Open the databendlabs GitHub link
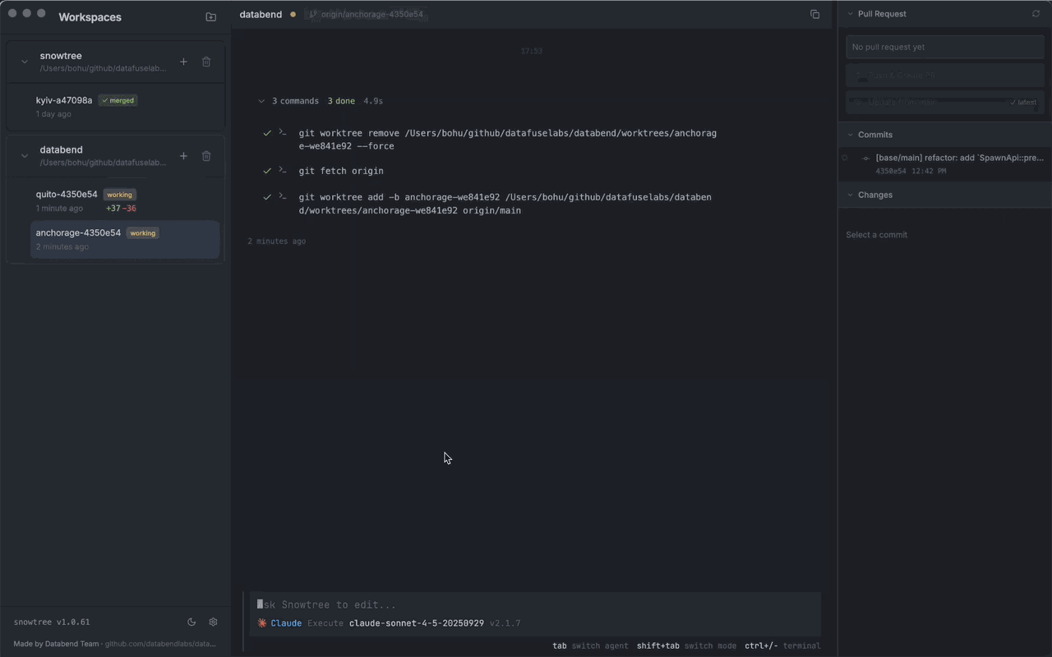 (161, 644)
